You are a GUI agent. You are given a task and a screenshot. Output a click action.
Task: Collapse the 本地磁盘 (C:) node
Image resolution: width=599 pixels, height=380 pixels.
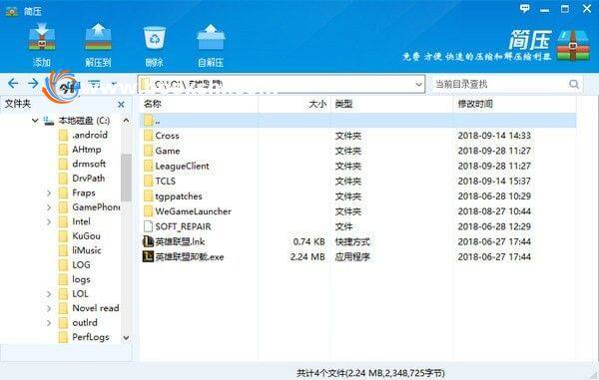tap(35, 121)
